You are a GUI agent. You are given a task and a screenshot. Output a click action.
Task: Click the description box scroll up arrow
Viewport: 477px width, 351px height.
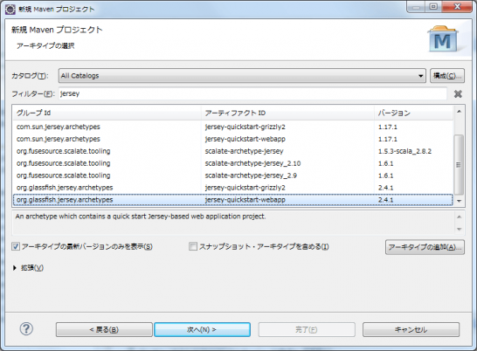click(459, 217)
